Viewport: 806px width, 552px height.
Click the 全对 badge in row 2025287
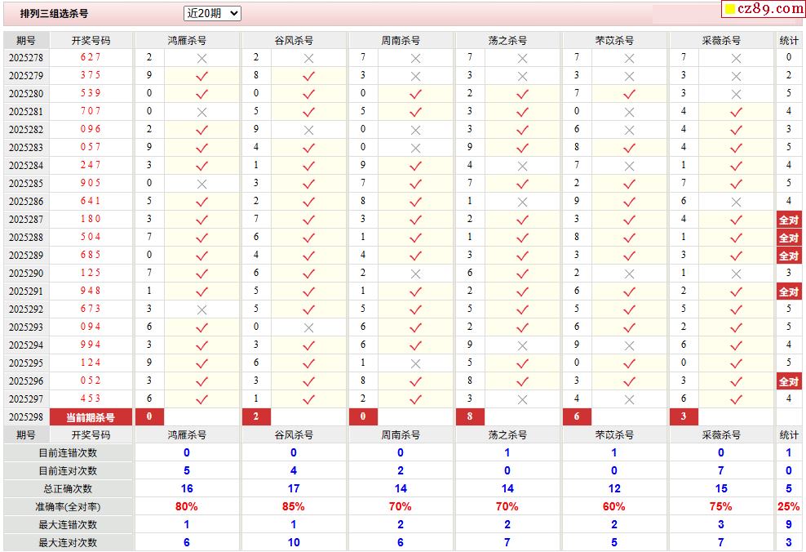789,220
